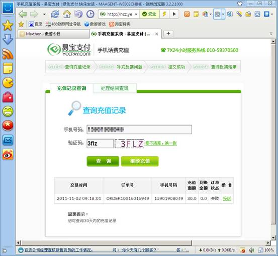The width and height of the screenshot is (278, 256).
Task: Click the 继续充值 button
Action: coord(140,161)
